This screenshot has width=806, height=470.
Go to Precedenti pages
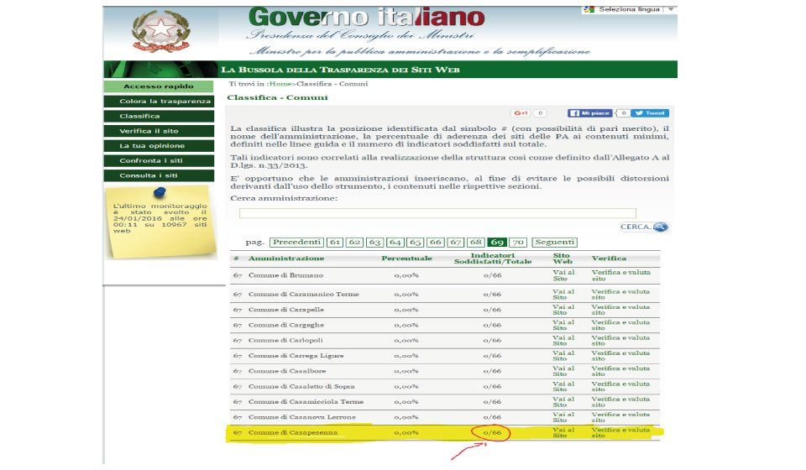296,242
